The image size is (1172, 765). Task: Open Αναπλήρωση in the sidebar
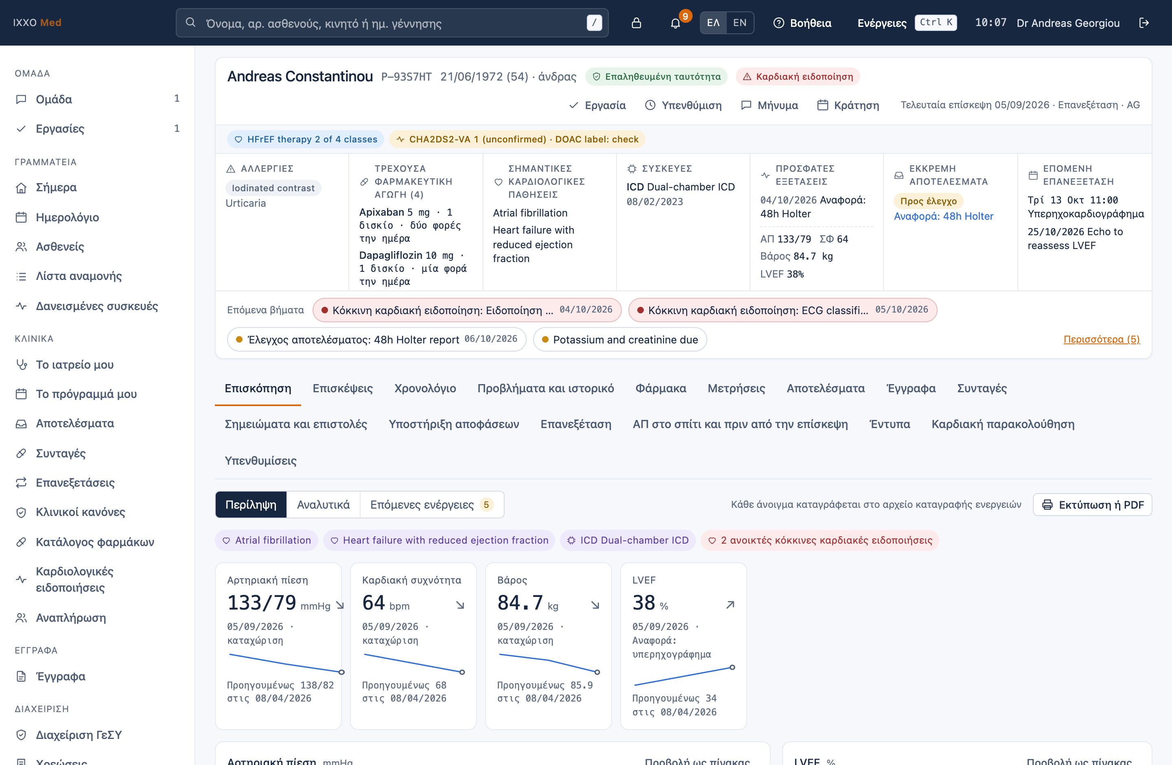(98, 618)
